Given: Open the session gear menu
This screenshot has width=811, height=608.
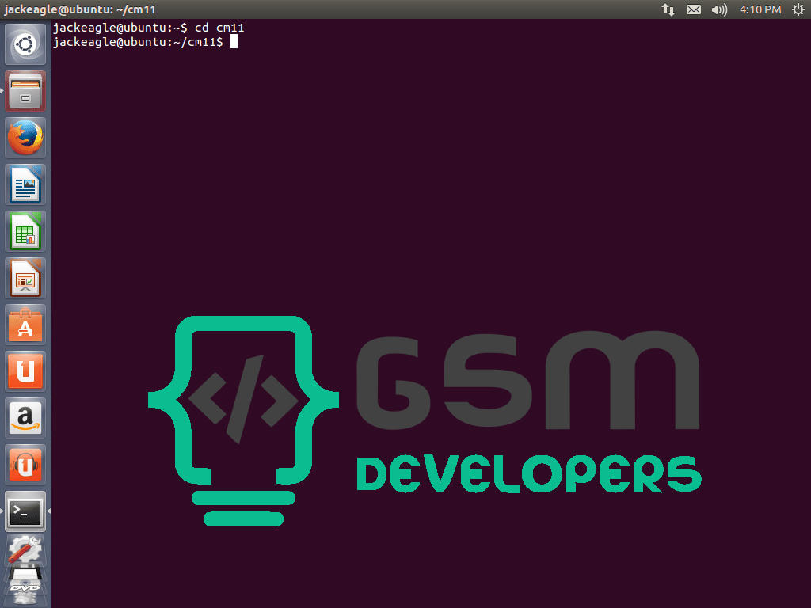Looking at the screenshot, I should (x=798, y=9).
